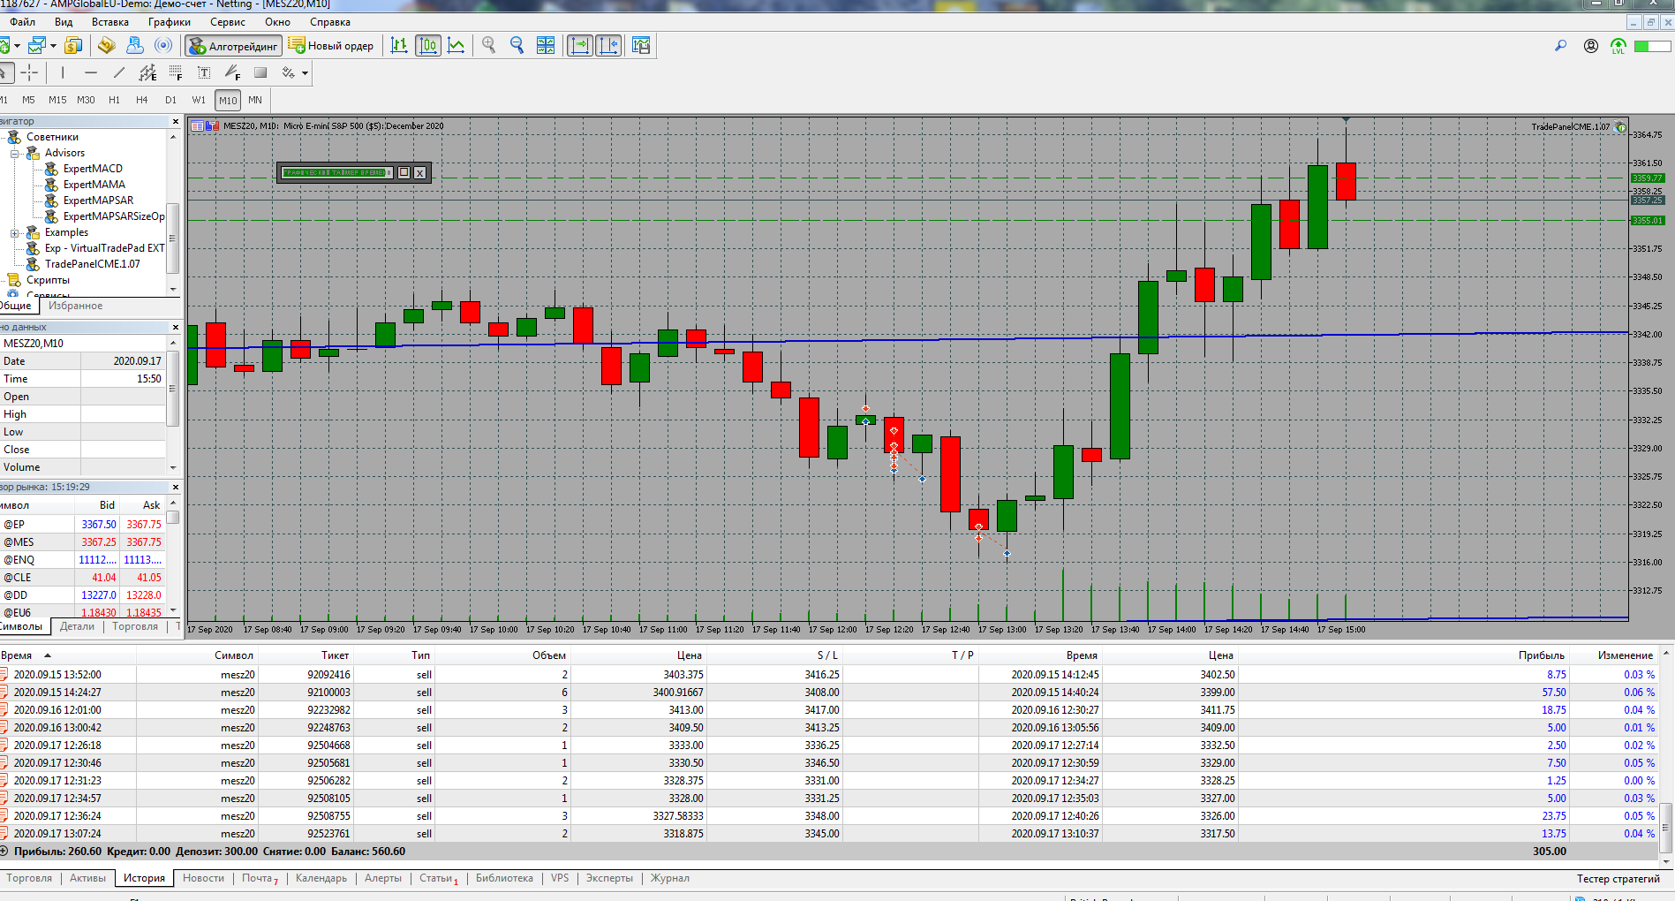The width and height of the screenshot is (1675, 901).
Task: Select TradePanelCME.1.07 in Navigator
Action: pyautogui.click(x=93, y=264)
